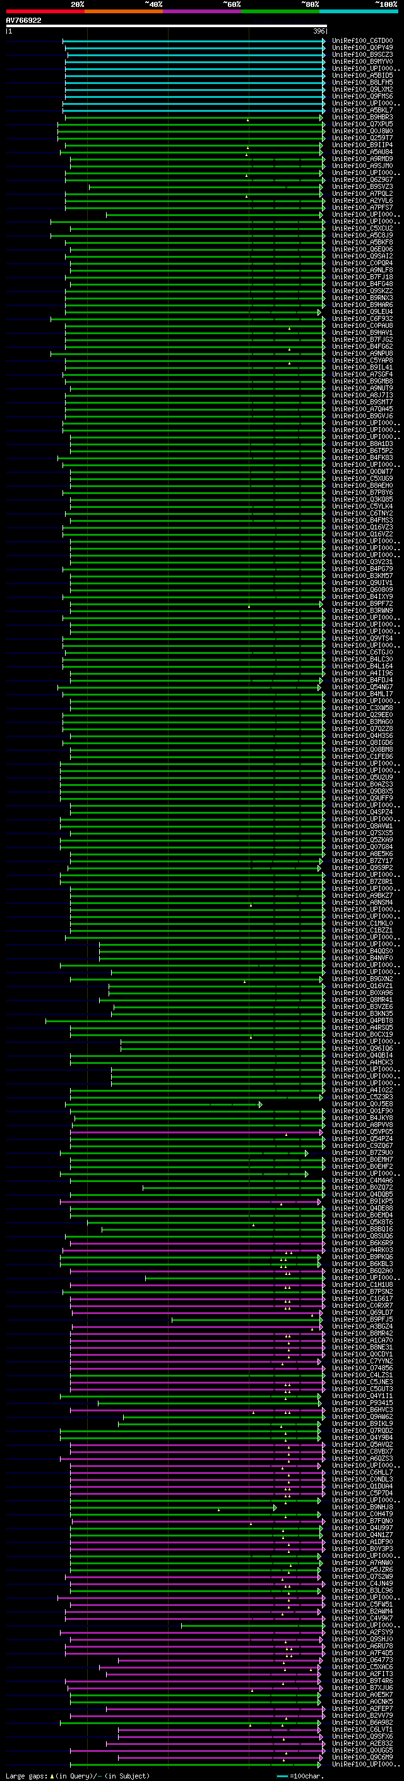This screenshot has width=404, height=1781.
Task: Select UniRef100_Q96IQ6 label
Action: [362, 1049]
